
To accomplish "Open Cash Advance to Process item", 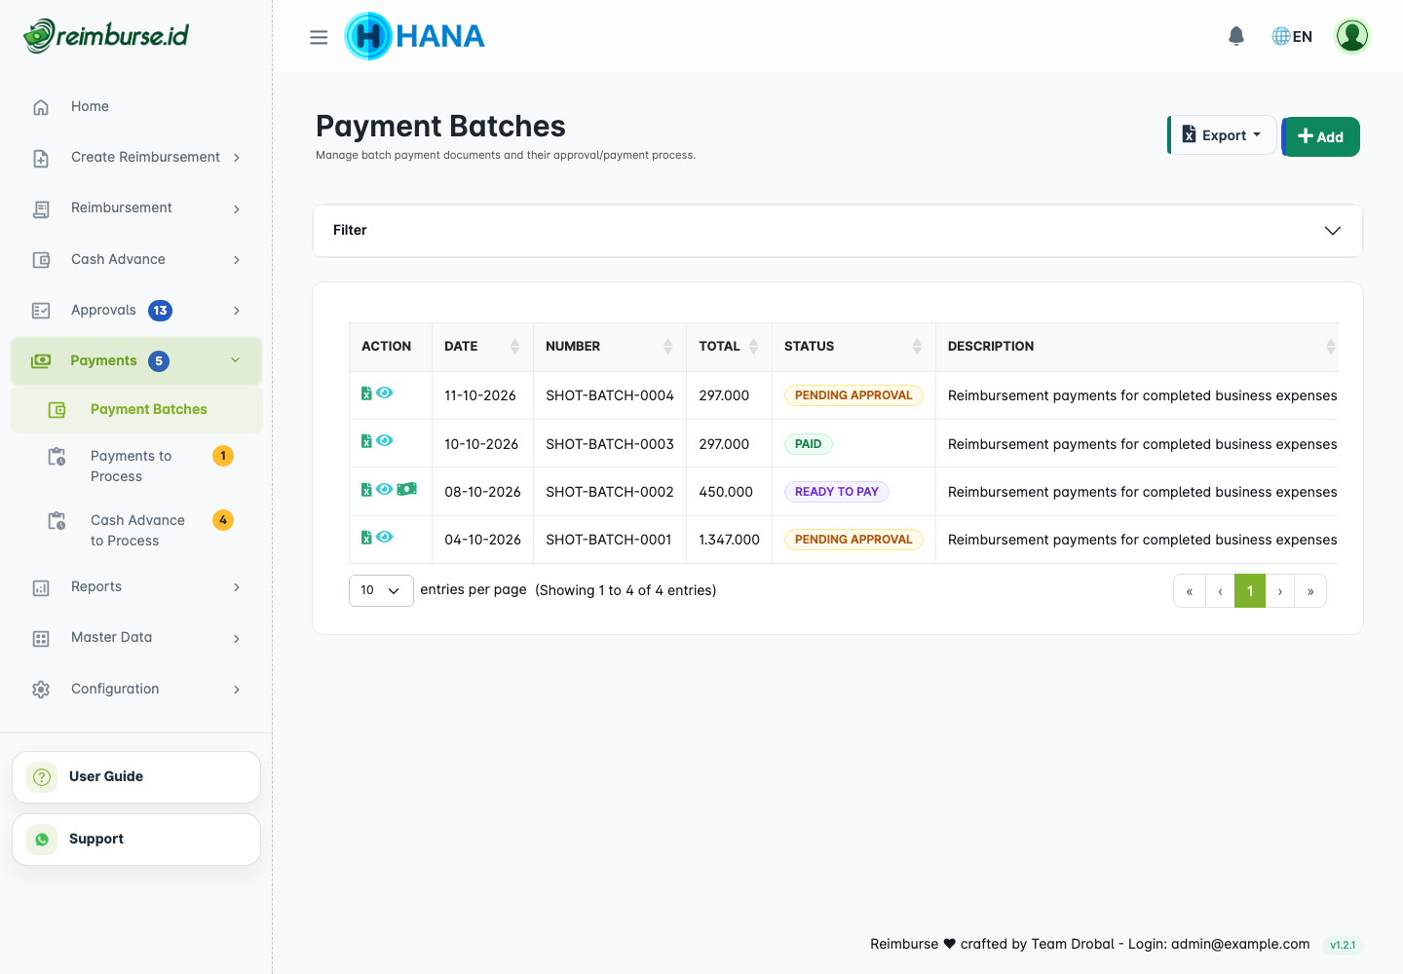I will [136, 530].
